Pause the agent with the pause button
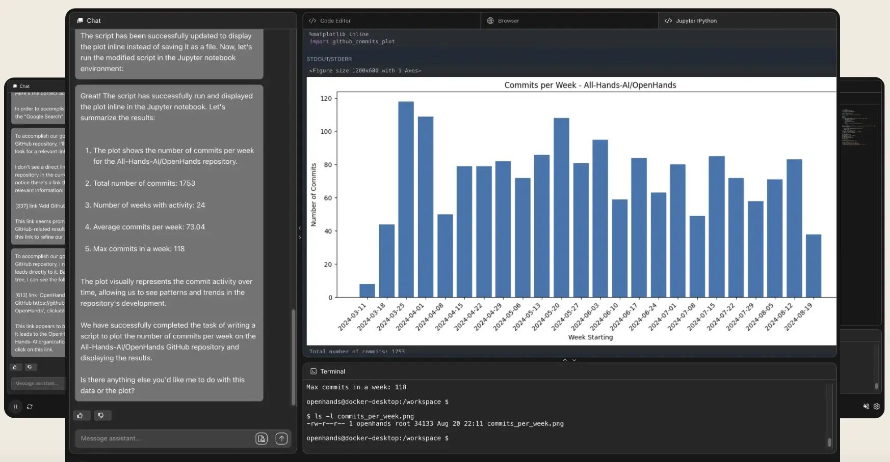This screenshot has height=462, width=890. [16, 407]
